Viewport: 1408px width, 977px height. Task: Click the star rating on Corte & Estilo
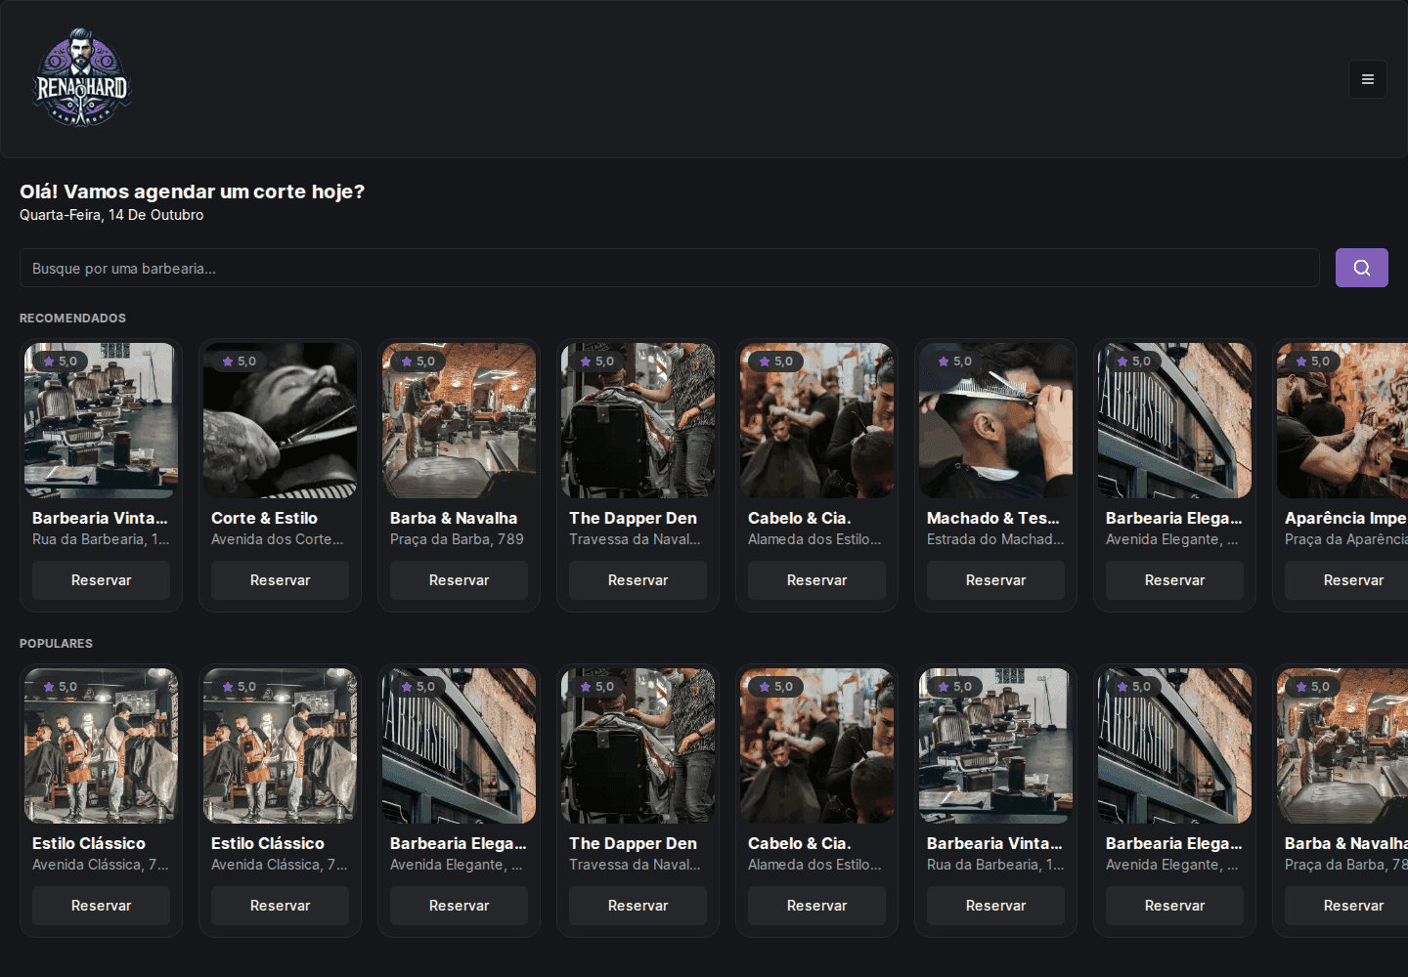point(240,361)
